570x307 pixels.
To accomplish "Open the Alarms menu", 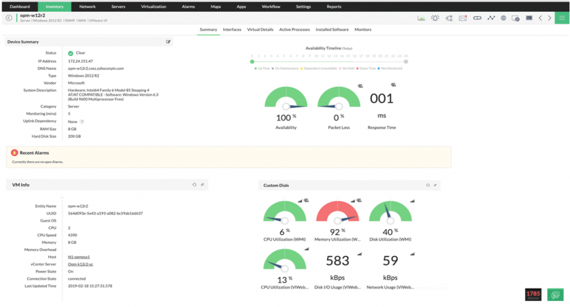I will [x=188, y=7].
